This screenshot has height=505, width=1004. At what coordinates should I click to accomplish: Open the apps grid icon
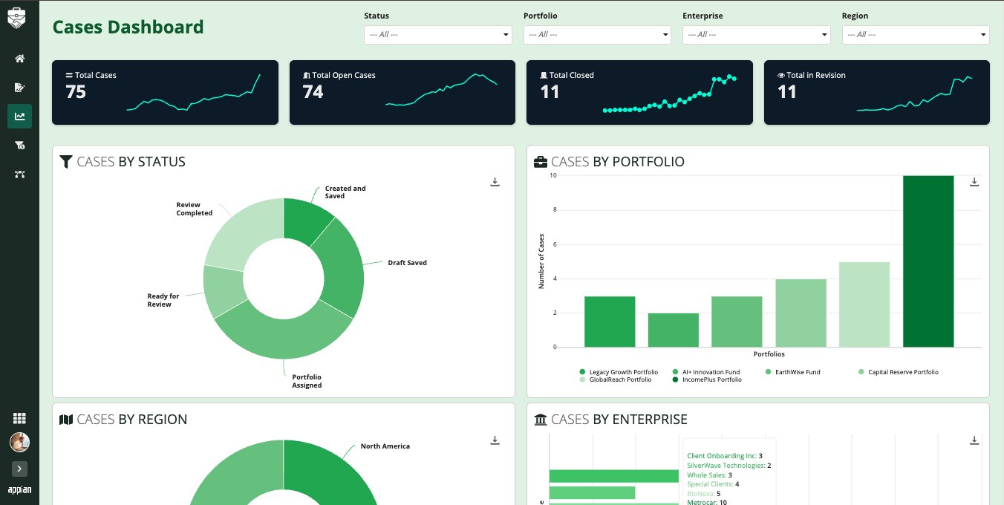click(x=19, y=419)
